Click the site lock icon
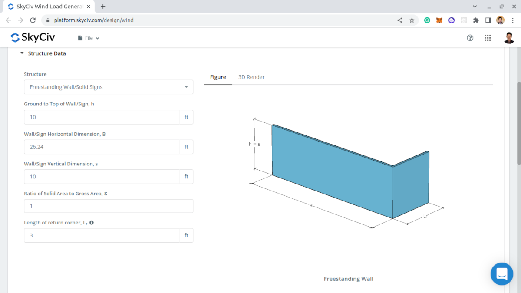The image size is (521, 293). (x=47, y=20)
